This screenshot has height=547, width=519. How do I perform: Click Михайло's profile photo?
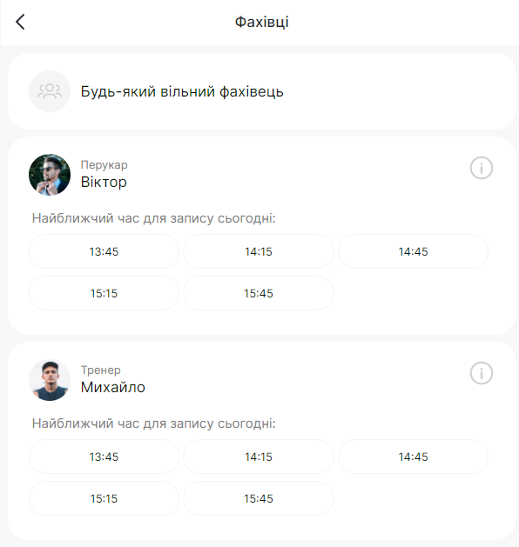tap(50, 380)
